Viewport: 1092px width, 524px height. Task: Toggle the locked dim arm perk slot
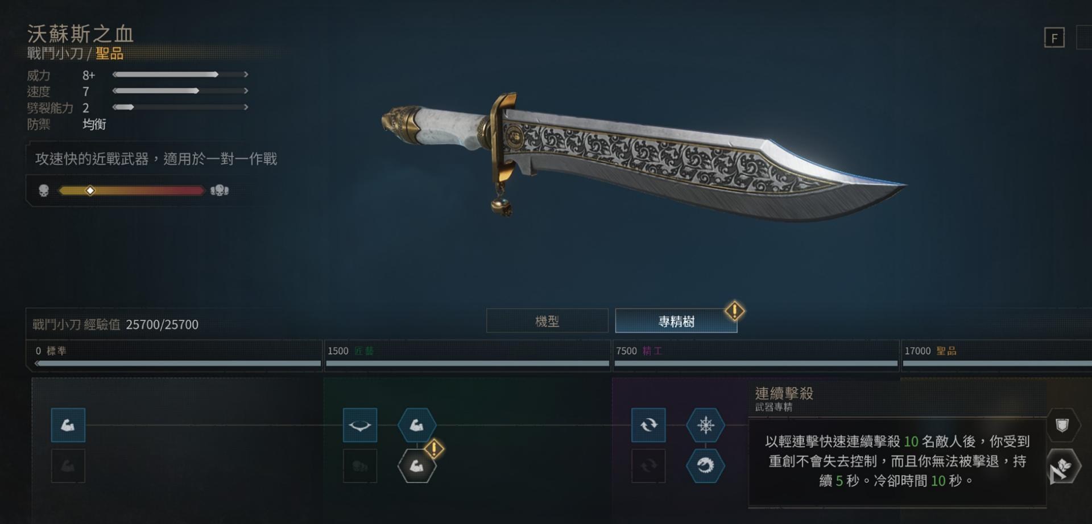click(x=68, y=466)
